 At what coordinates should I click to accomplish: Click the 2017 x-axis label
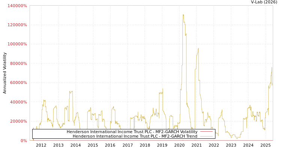[128, 145]
